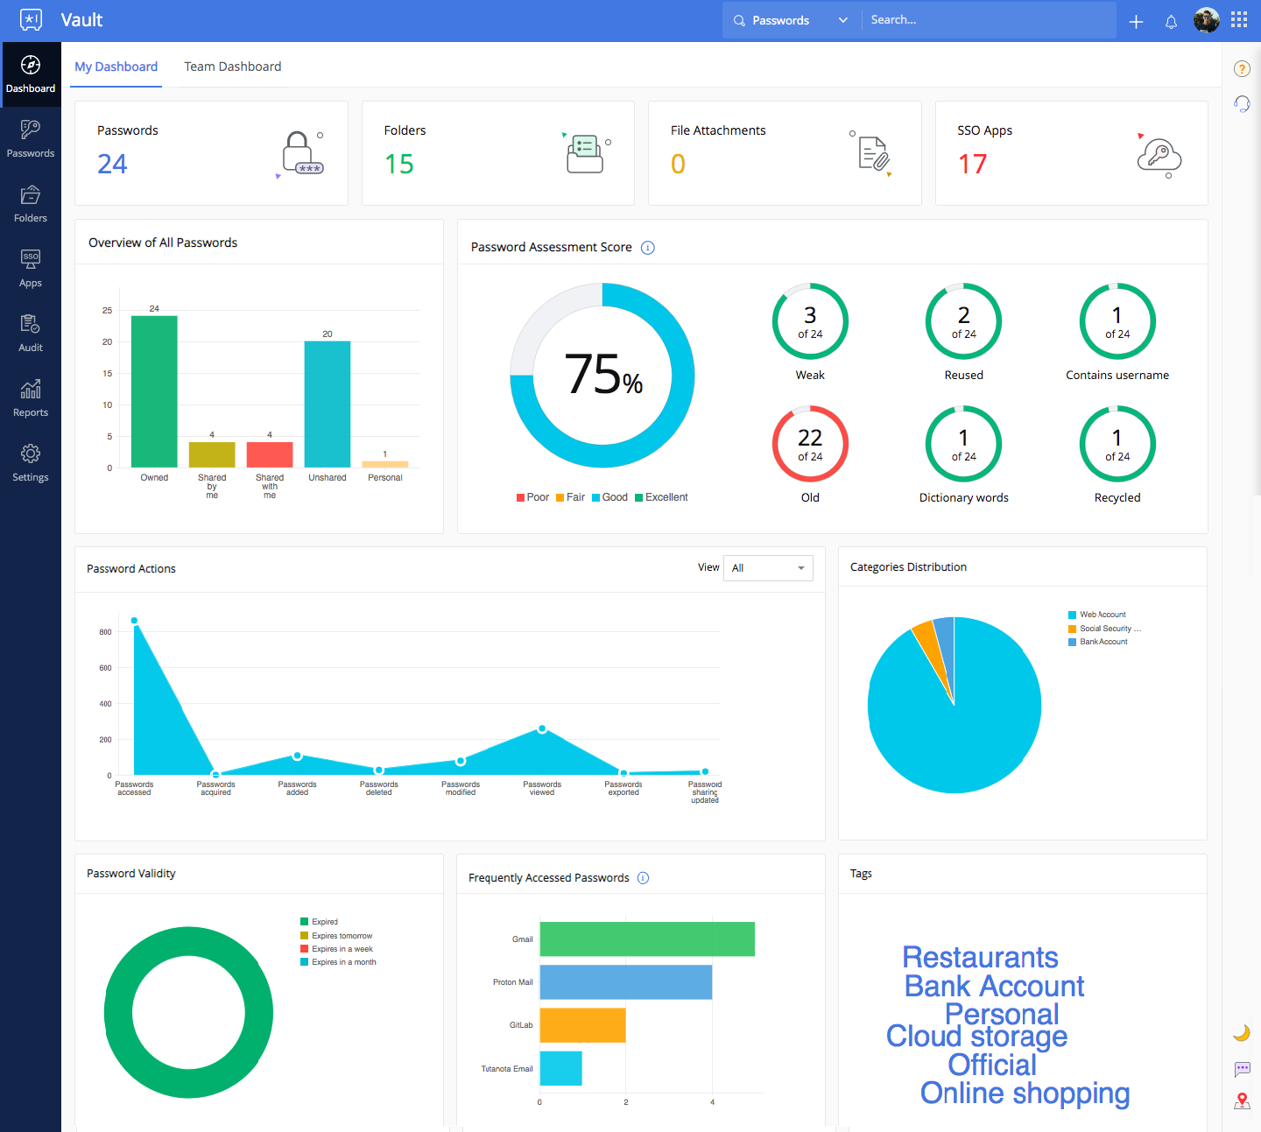Open the 17 SSO Apps count

(973, 164)
